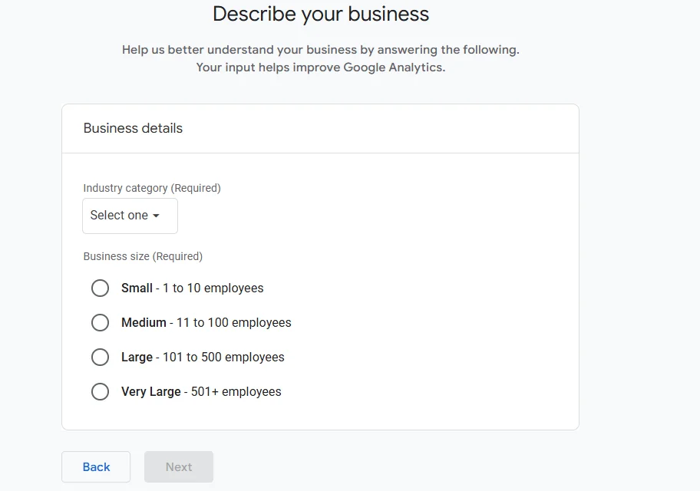Screen dimensions: 700x491
Task: Click the '11 to 100 employees' description
Action: (x=233, y=323)
